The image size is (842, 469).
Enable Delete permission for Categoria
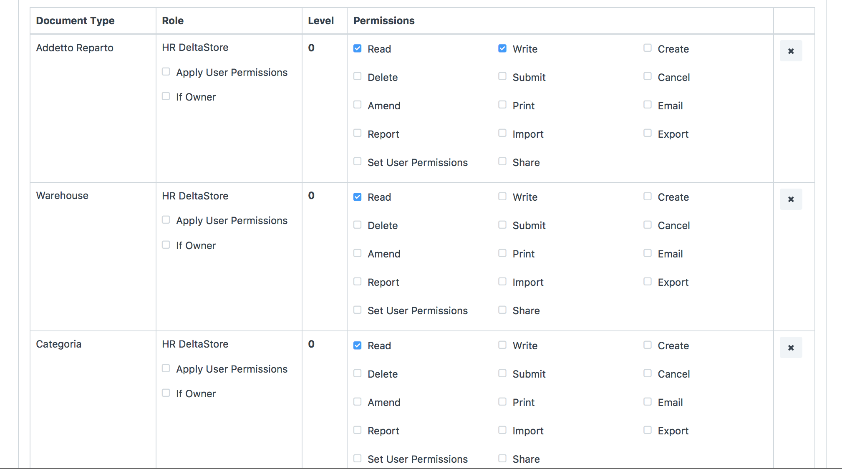(358, 373)
